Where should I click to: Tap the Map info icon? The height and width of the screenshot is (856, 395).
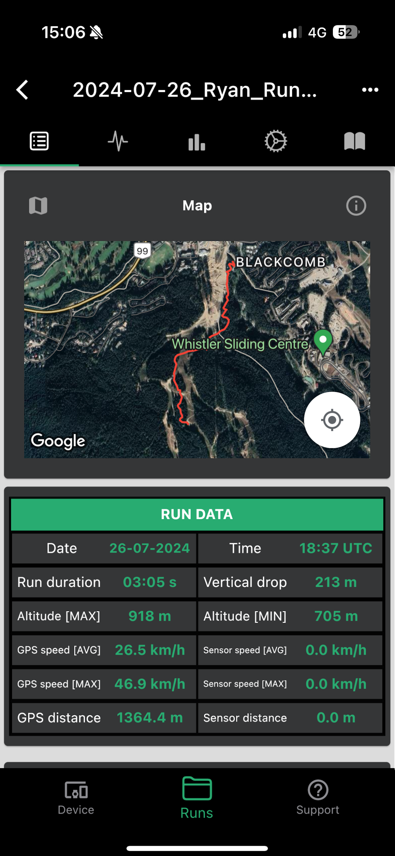pos(356,205)
